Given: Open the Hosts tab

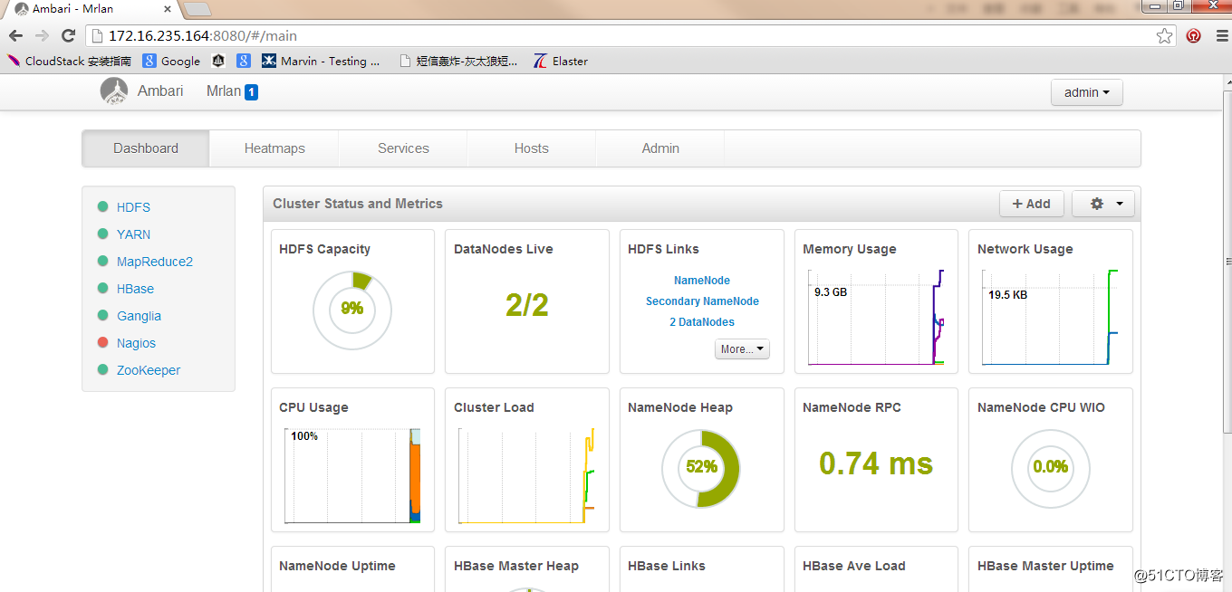Looking at the screenshot, I should tap(532, 148).
